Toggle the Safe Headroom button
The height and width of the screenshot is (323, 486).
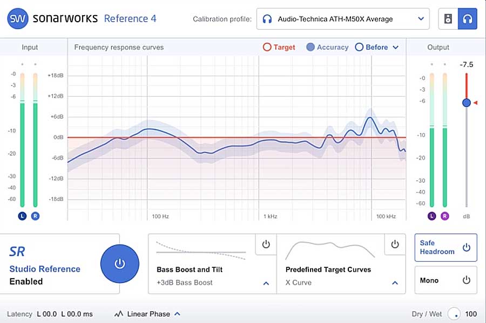click(x=446, y=248)
